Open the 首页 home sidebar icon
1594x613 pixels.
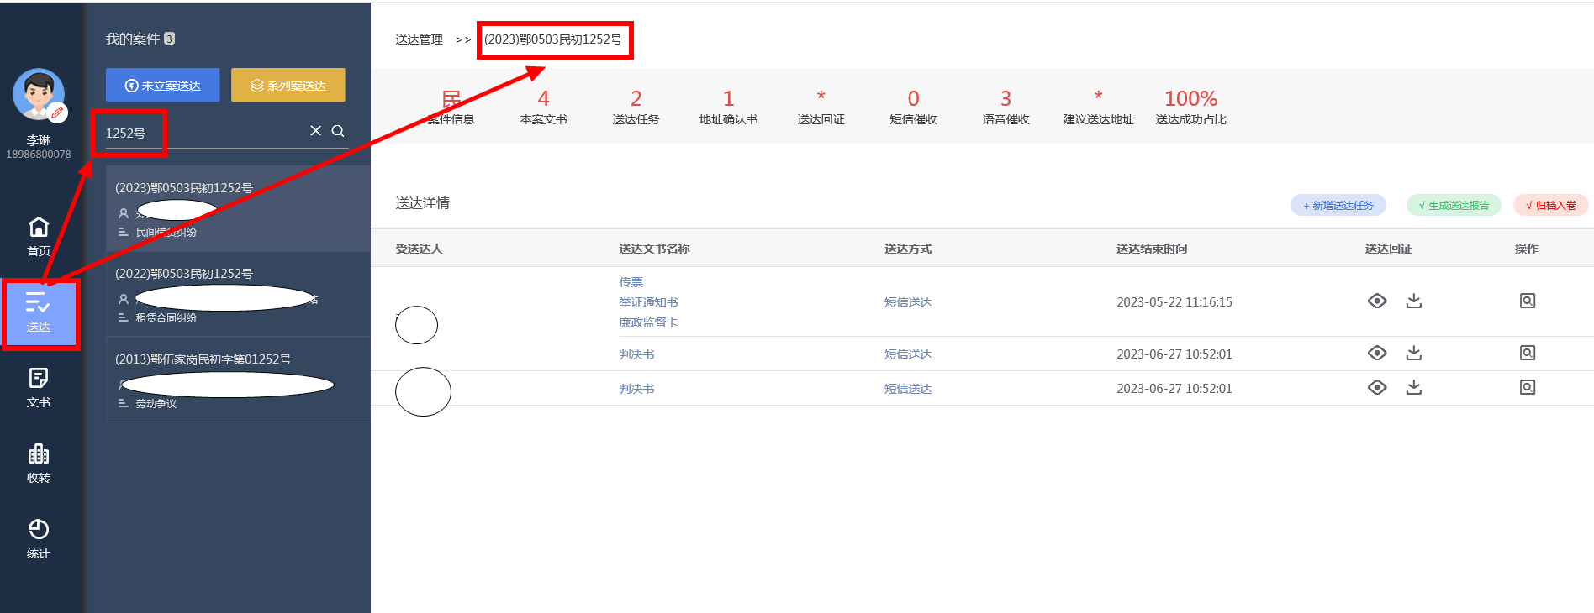pos(39,236)
